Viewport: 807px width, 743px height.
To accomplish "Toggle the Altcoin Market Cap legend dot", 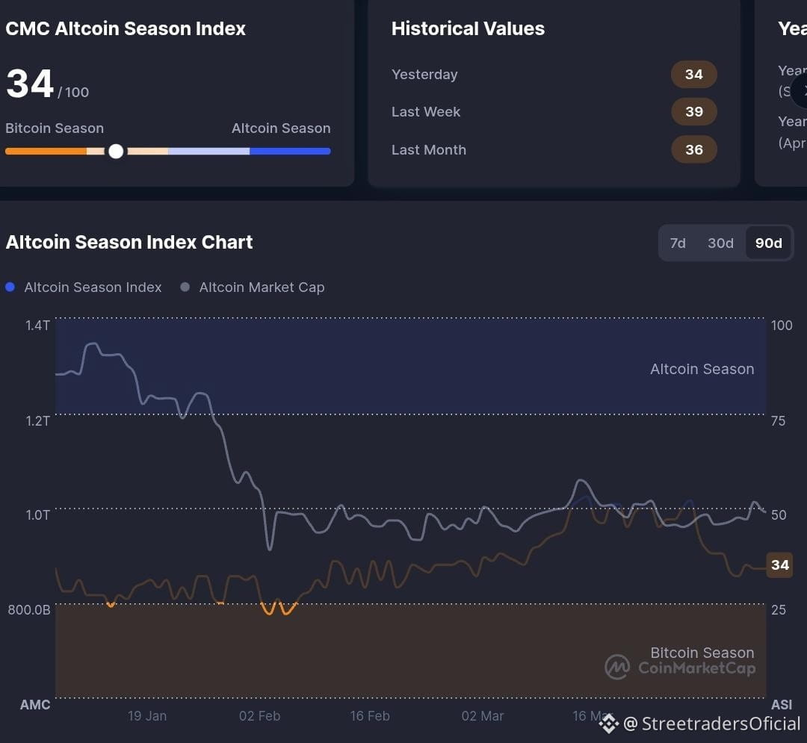I will [x=185, y=287].
